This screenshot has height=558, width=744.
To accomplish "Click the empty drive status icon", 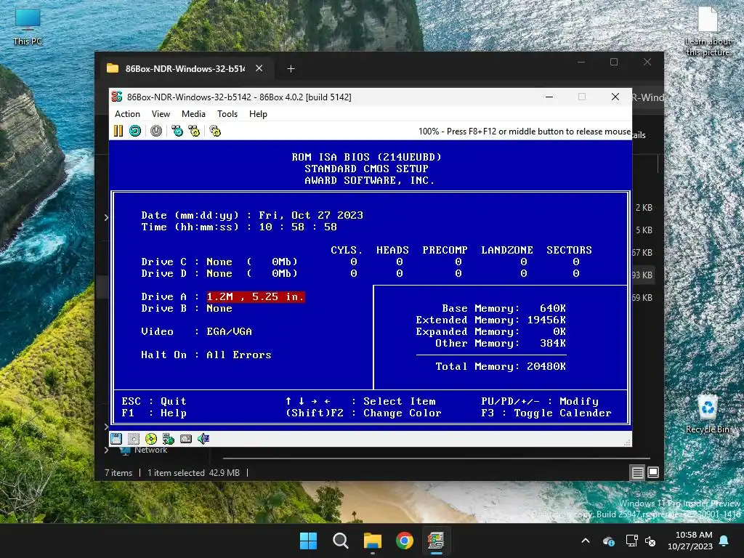I will pos(134,439).
